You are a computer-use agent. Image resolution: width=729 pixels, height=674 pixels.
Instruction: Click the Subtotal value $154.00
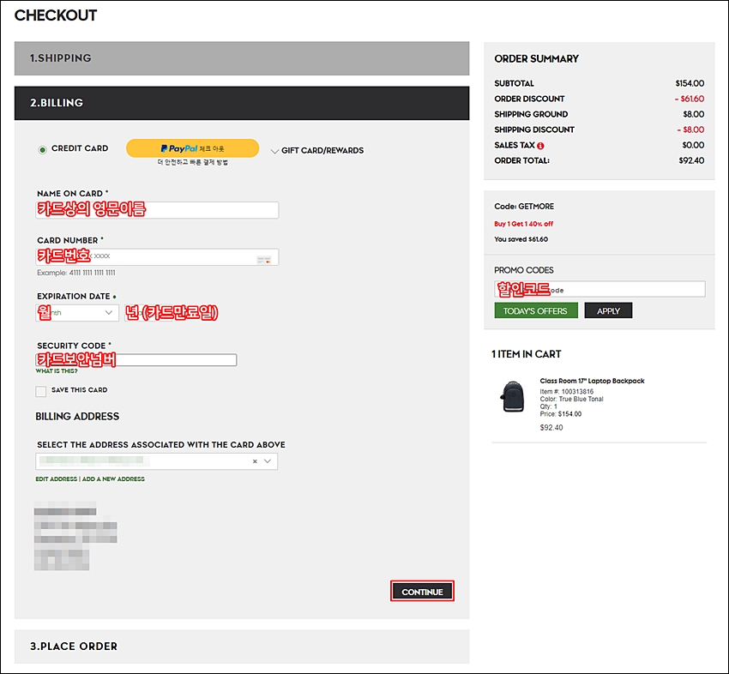(690, 84)
